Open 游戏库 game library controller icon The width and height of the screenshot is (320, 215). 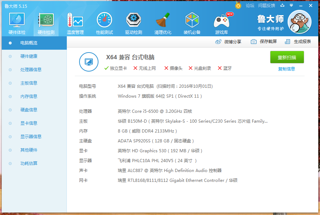[222, 23]
